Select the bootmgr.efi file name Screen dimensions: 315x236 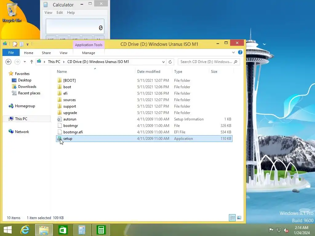point(73,132)
